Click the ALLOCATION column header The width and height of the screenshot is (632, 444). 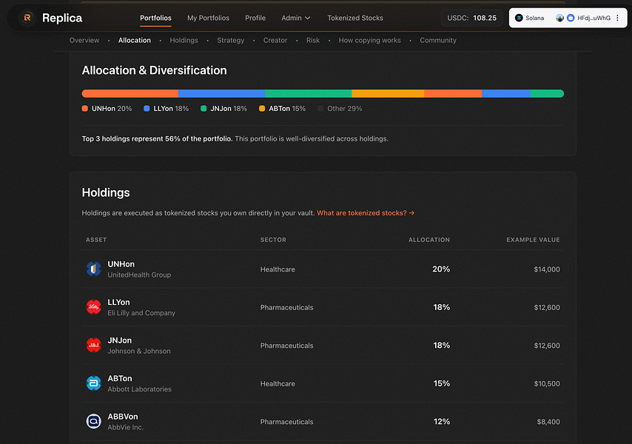[429, 240]
